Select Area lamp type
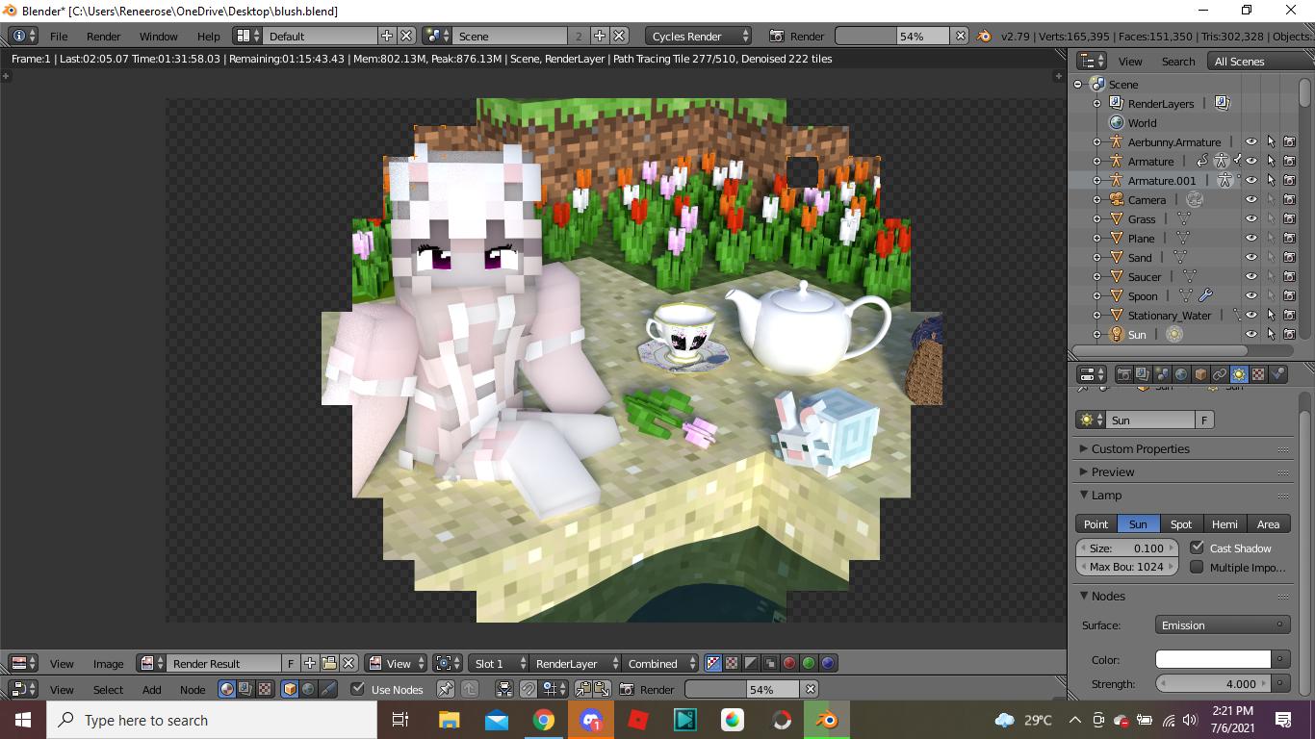The width and height of the screenshot is (1315, 739). [x=1269, y=523]
